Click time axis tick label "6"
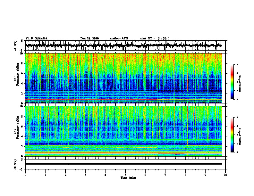Image resolution: width=254 pixels, height=196 pixels. tap(146, 175)
